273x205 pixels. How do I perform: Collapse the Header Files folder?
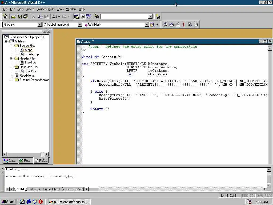point(11,58)
